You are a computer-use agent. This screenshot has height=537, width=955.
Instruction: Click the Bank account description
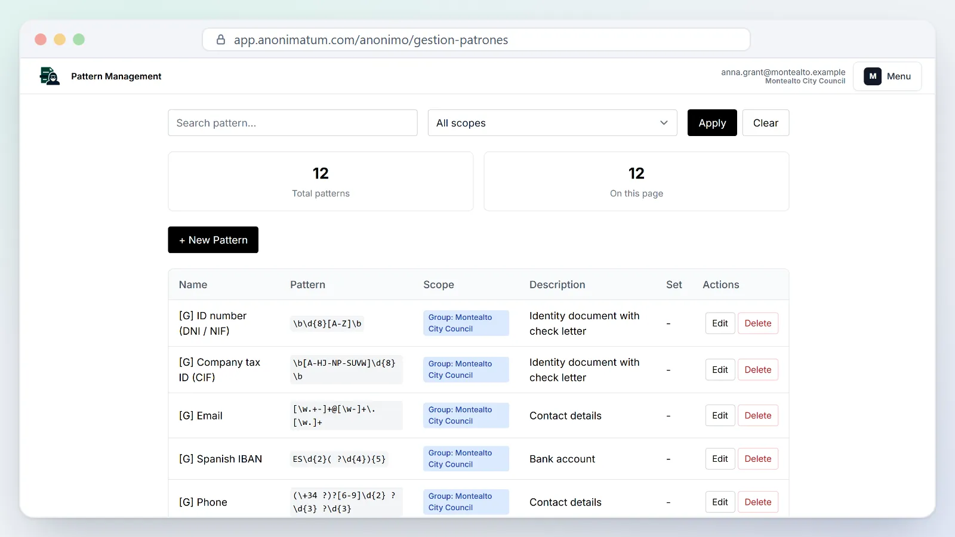[x=562, y=459]
